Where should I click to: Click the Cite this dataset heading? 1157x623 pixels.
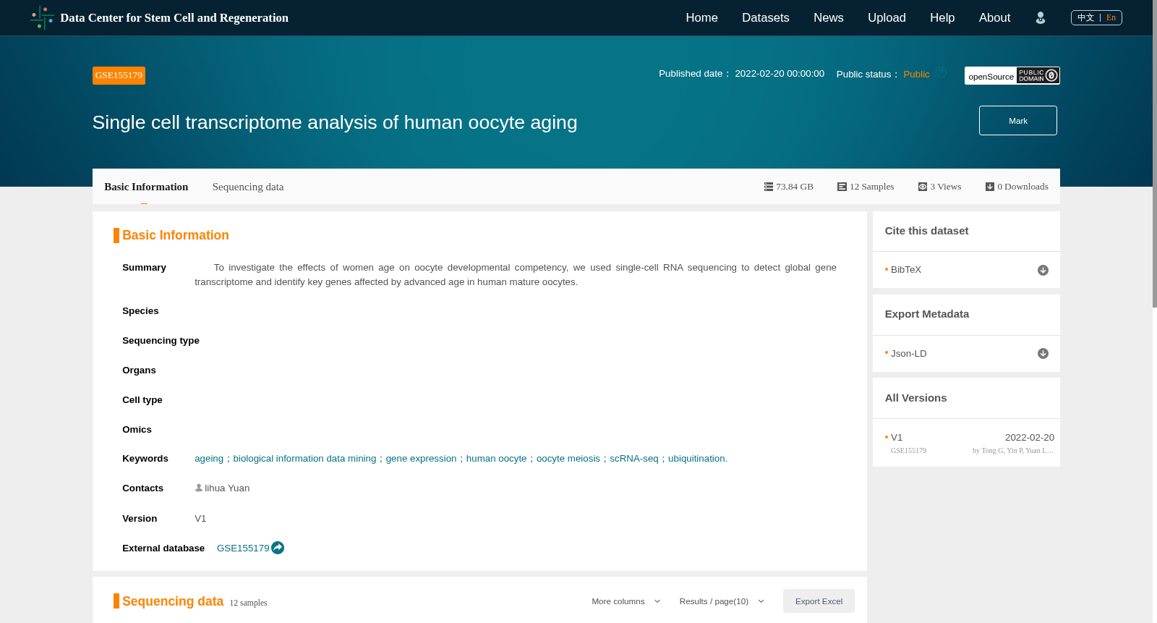(x=926, y=231)
